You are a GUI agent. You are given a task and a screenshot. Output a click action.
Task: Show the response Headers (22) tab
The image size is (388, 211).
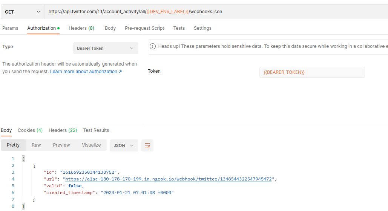(x=63, y=130)
